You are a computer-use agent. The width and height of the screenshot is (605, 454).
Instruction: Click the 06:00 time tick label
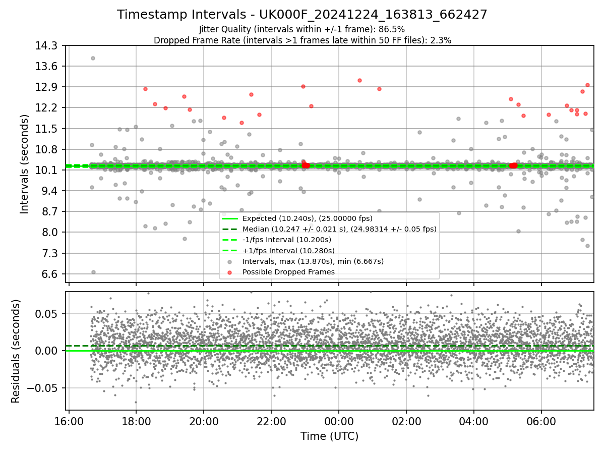[x=541, y=421]
